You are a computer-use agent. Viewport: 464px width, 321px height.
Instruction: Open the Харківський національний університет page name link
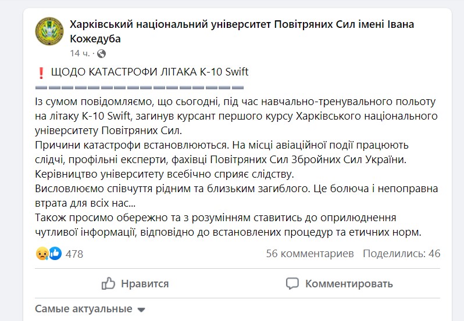coord(242,31)
